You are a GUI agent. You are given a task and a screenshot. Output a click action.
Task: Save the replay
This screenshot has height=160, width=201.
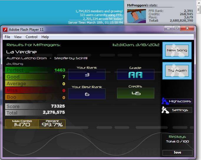pos(177,152)
